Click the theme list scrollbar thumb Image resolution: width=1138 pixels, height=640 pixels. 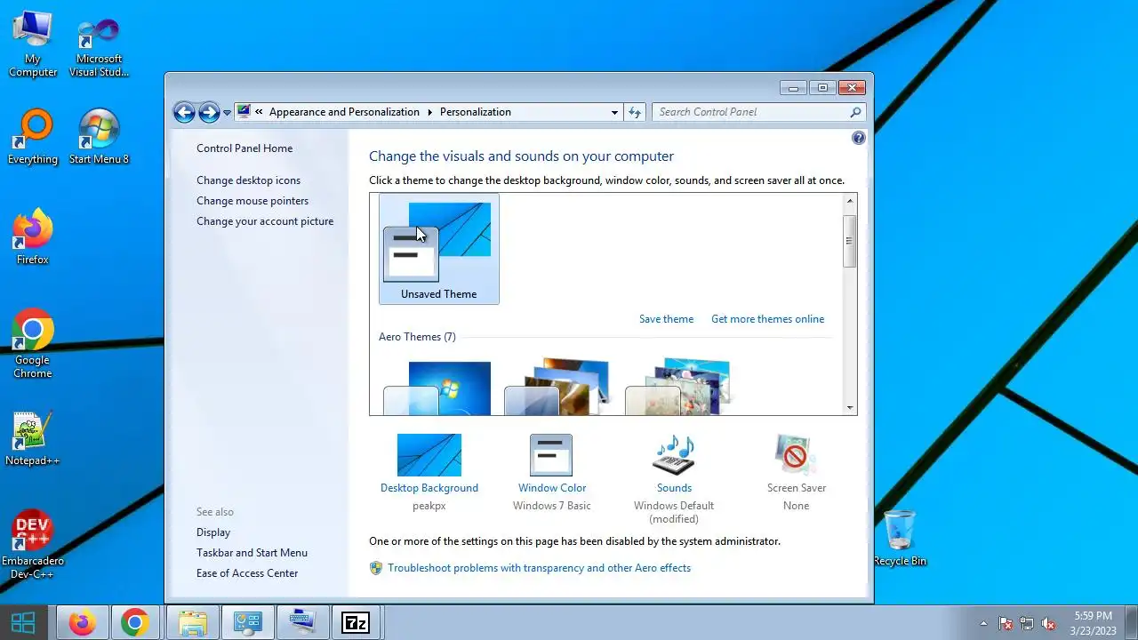[850, 240]
